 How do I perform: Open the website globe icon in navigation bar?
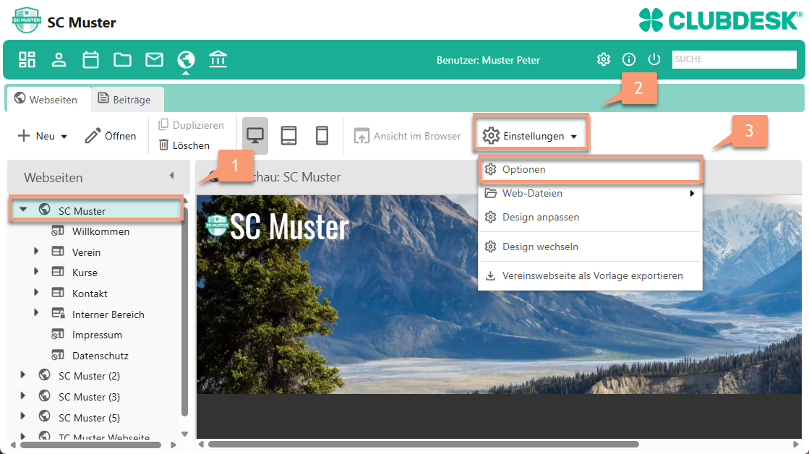[x=186, y=59]
